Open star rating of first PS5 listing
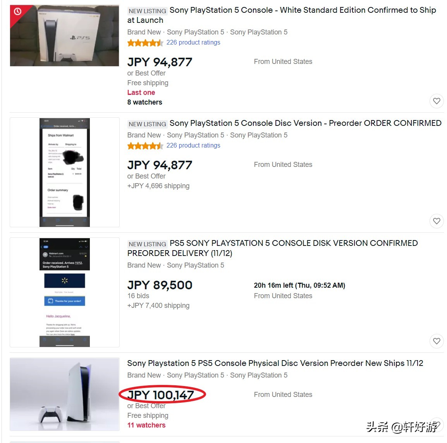 pyautogui.click(x=145, y=43)
